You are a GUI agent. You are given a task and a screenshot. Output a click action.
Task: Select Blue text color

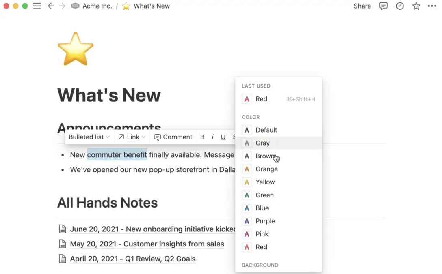click(279, 208)
